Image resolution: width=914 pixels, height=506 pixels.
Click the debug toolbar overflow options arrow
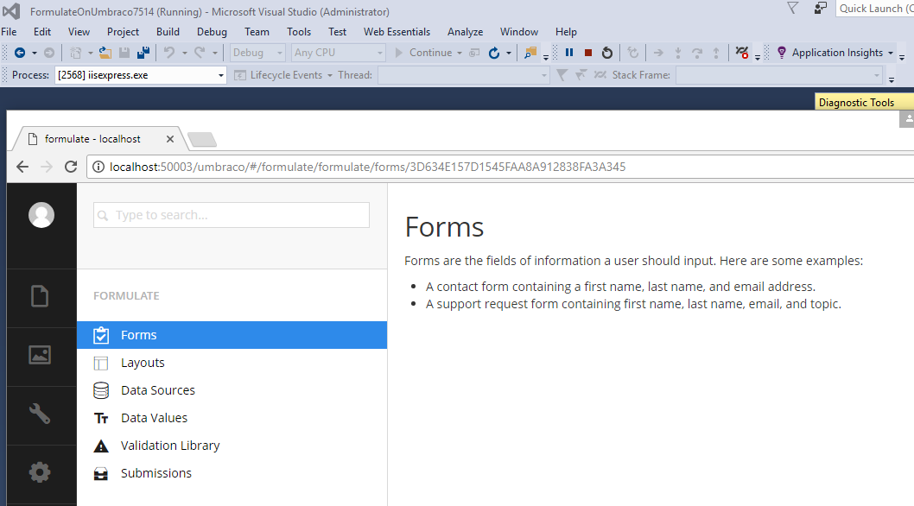[757, 56]
